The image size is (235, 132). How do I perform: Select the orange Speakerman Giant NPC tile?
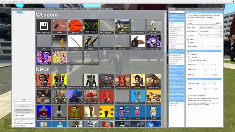(x=44, y=81)
